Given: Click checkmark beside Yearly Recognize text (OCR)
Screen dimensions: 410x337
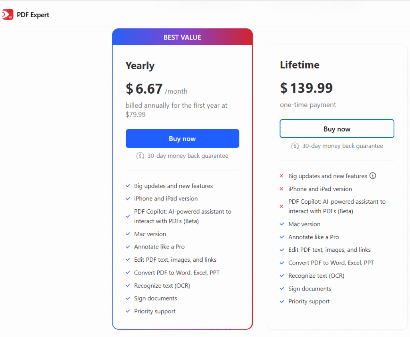Looking at the screenshot, I should pyautogui.click(x=128, y=285).
